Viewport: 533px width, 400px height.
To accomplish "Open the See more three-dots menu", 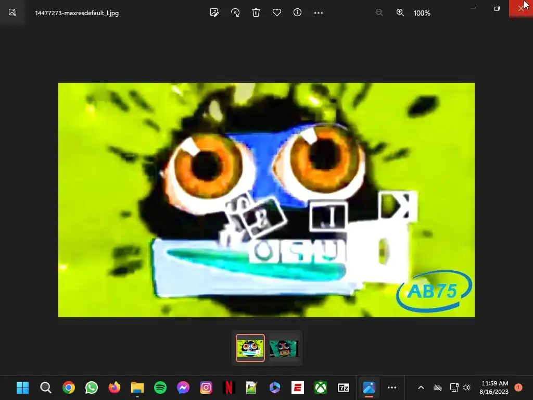I will coord(319,13).
